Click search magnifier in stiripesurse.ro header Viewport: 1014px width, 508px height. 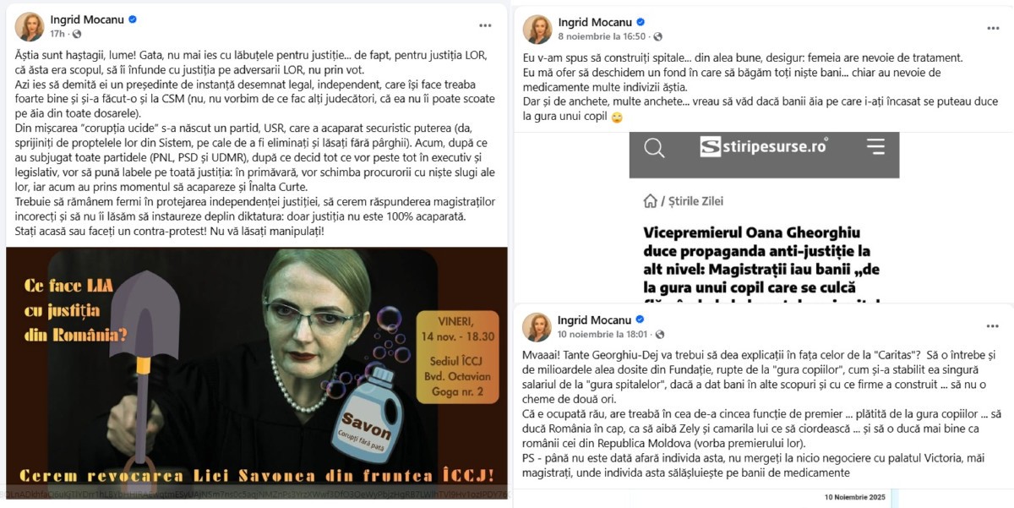click(x=654, y=148)
